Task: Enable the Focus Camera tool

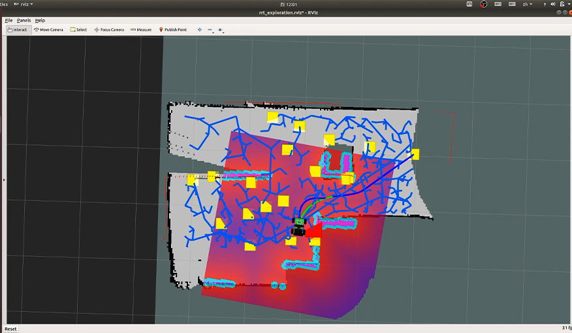Action: [108, 29]
